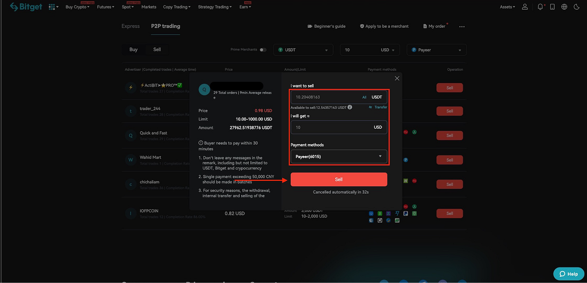The image size is (587, 283).
Task: Open the Express tab
Action: point(130,26)
